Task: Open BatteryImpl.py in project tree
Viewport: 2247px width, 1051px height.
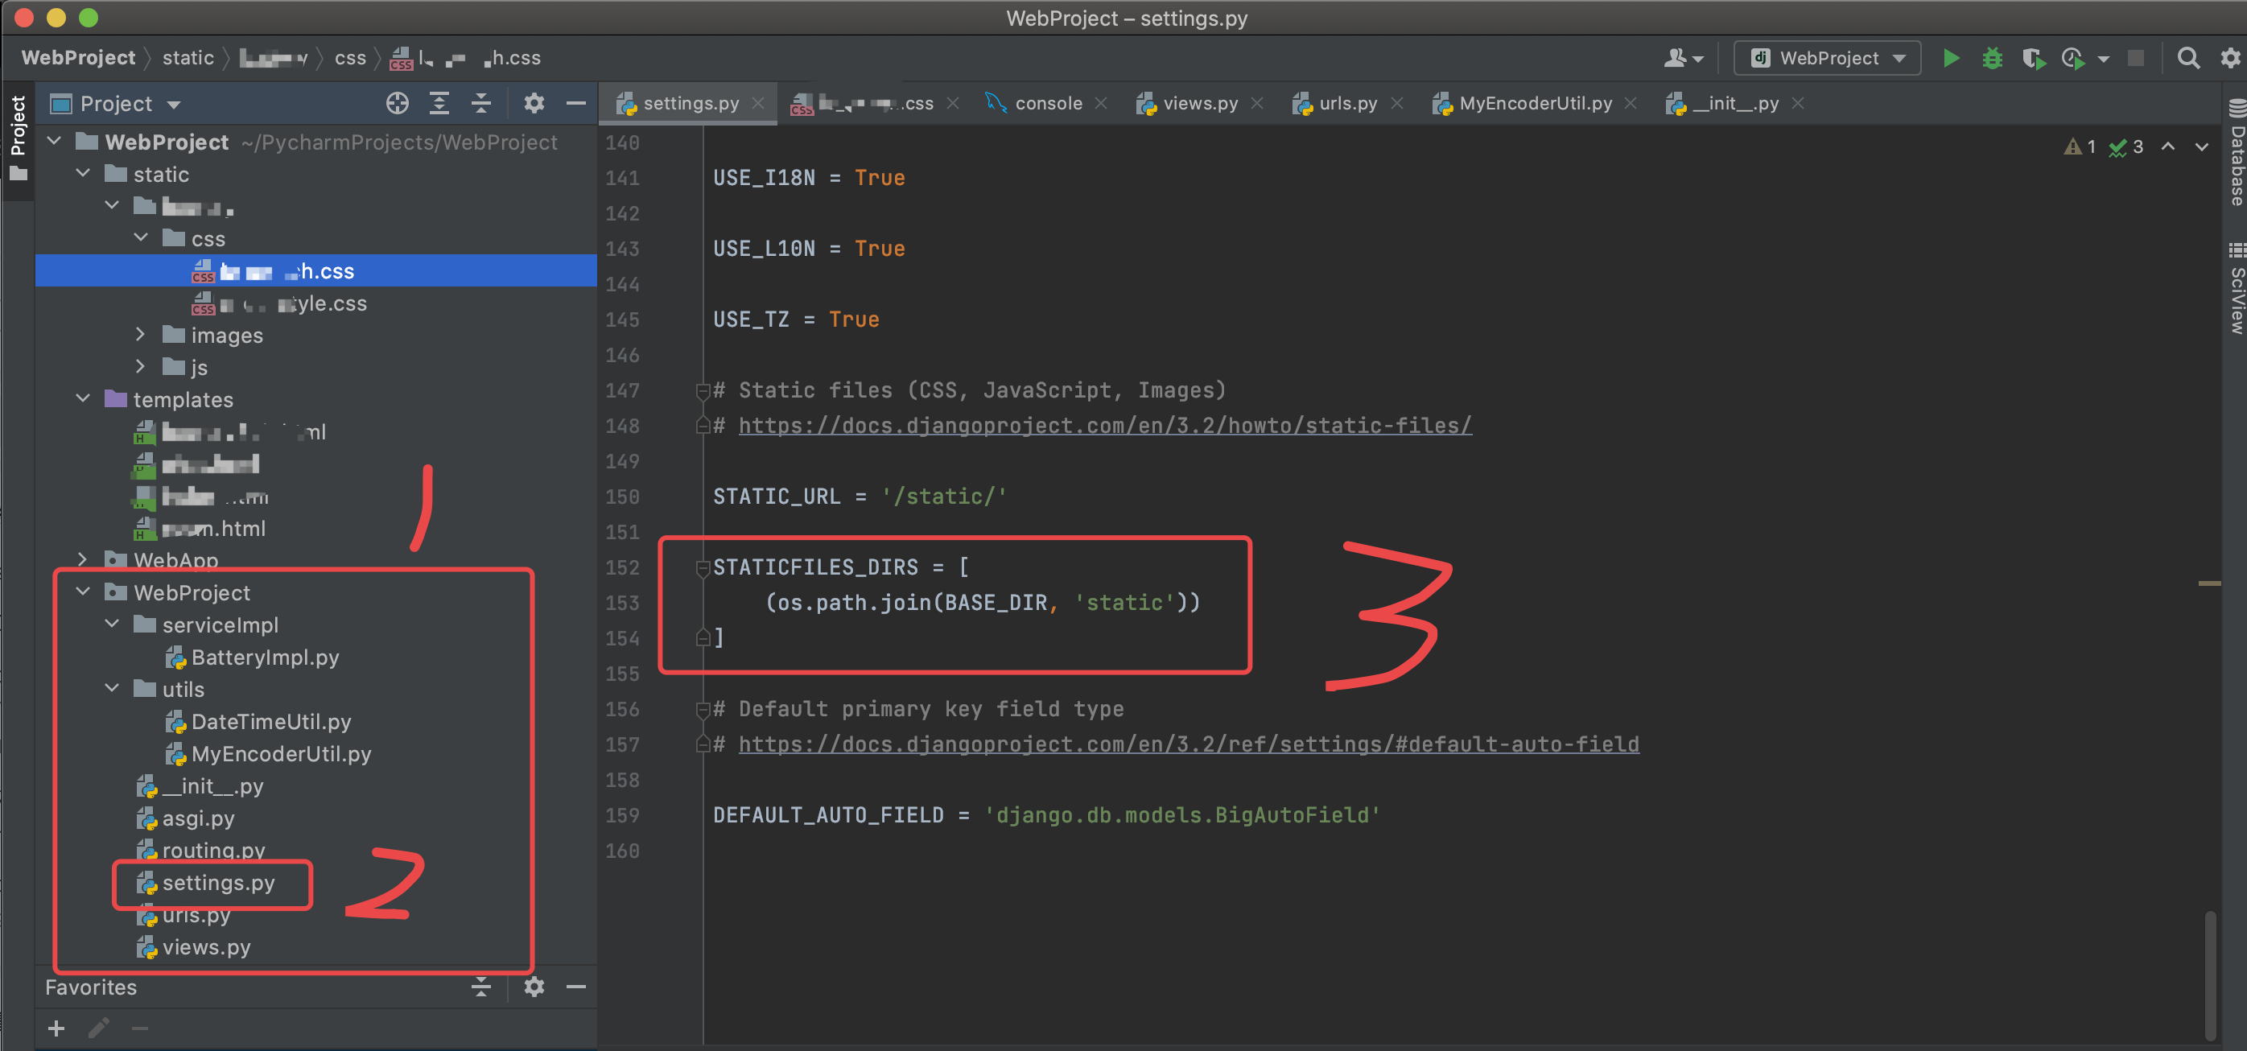Action: tap(264, 657)
